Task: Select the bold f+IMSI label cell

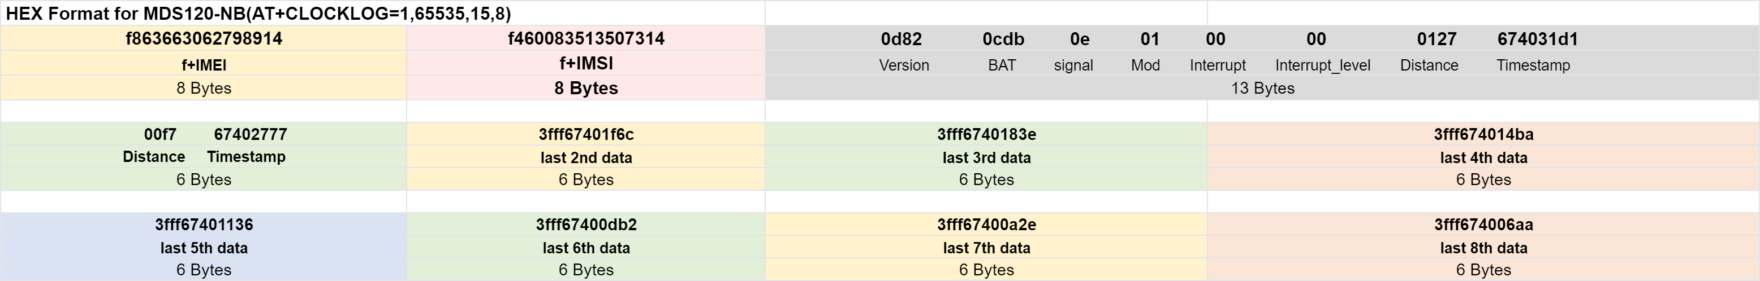Action: tap(585, 63)
